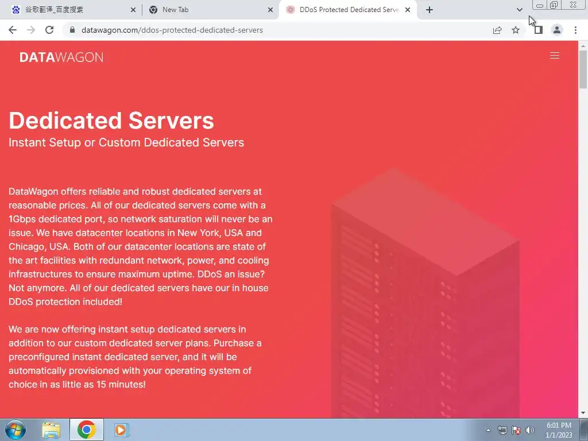Click the page vertical scrollbar thumb
This screenshot has height=441, width=588.
click(x=583, y=69)
